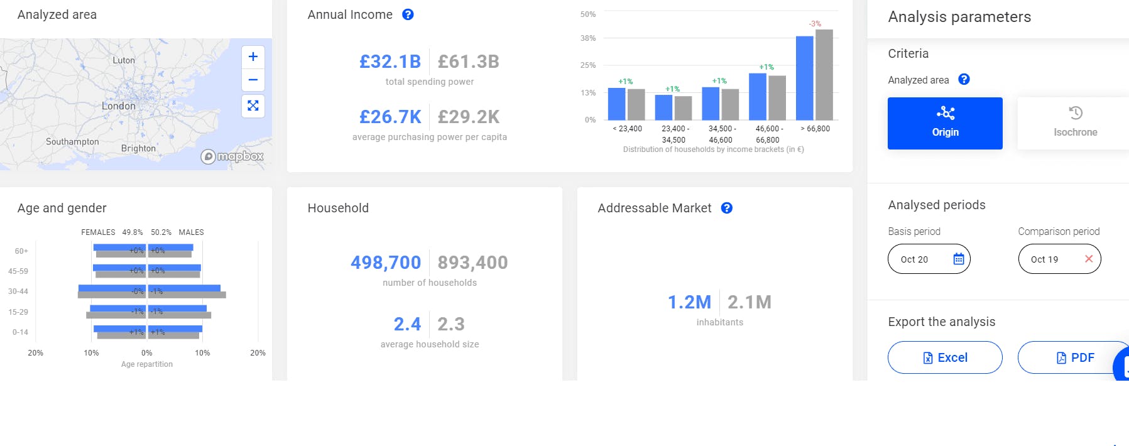Click the 30-44 males bar in age pyramid
The width and height of the screenshot is (1129, 446).
pos(185,288)
